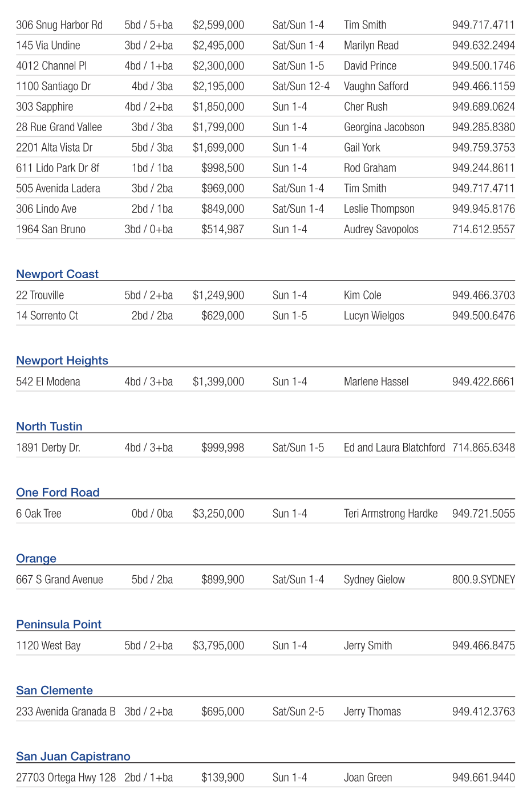527x801 pixels.
Task: Click Marilyn Read's phone number
Action: coord(483,46)
